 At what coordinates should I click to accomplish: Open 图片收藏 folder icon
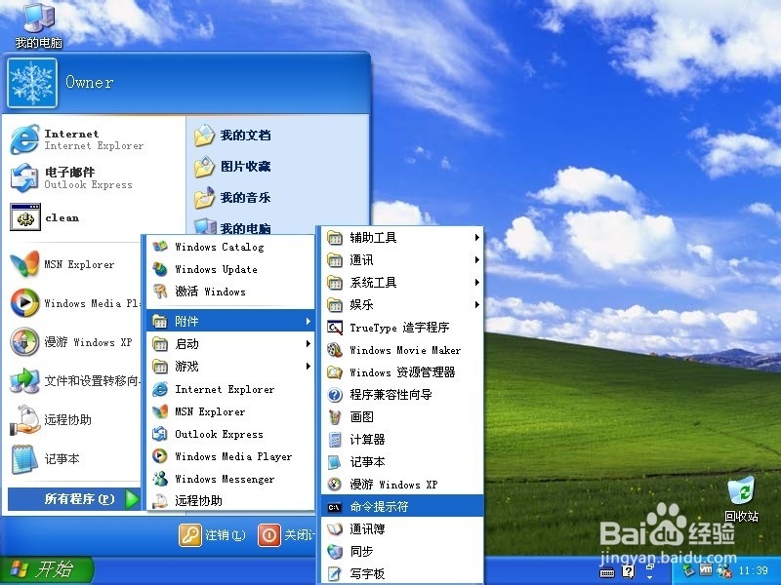204,167
